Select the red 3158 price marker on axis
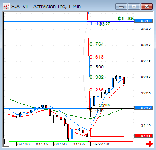Image resolution: width=156 pixels, height=150 pixels. pyautogui.click(x=143, y=136)
